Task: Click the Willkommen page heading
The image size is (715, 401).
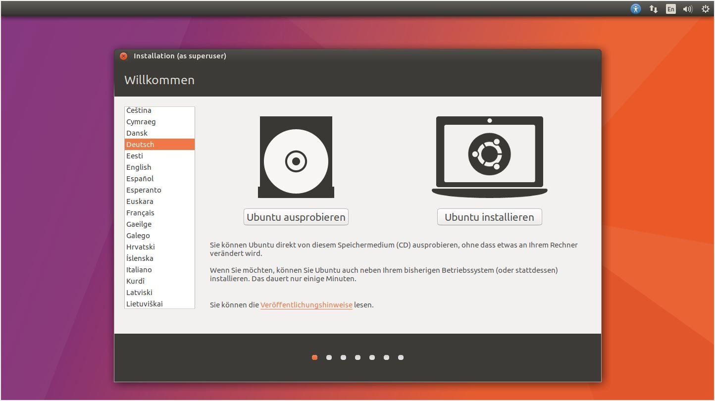Action: point(159,80)
